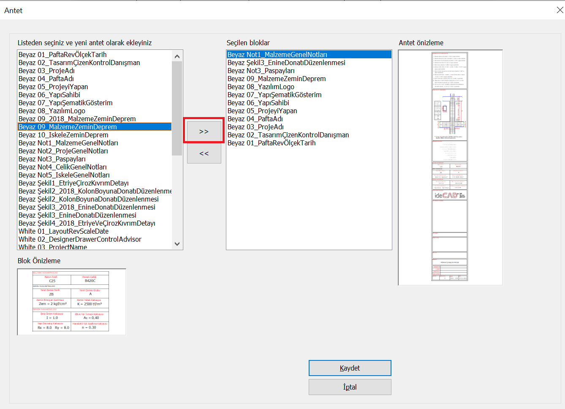Click the available-blocks list scroll up arrow
Image resolution: width=565 pixels, height=409 pixels.
point(177,56)
